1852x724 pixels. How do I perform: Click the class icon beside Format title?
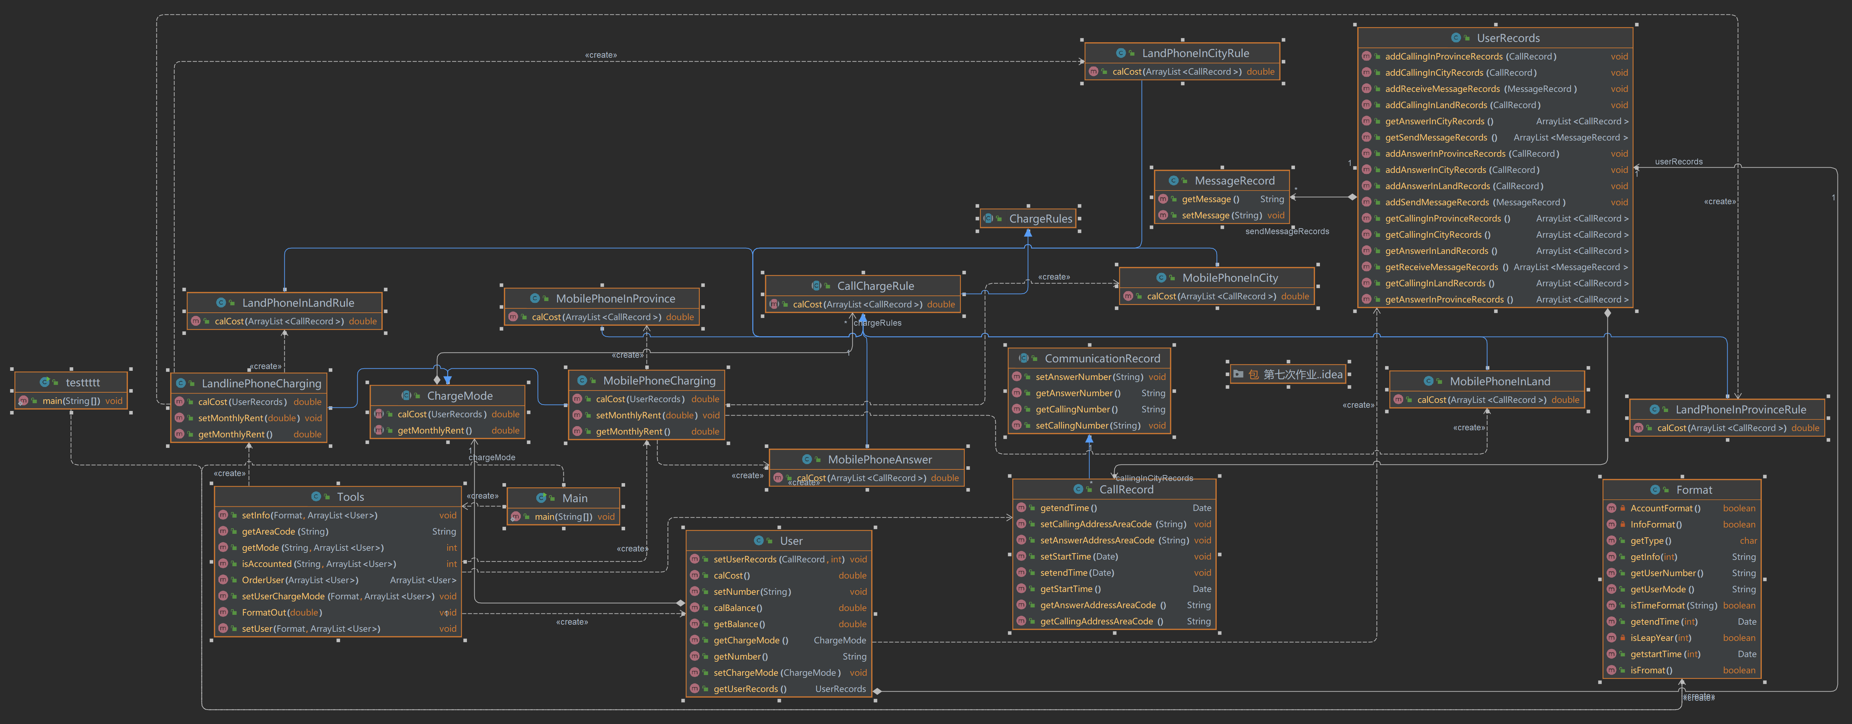coord(1655,490)
